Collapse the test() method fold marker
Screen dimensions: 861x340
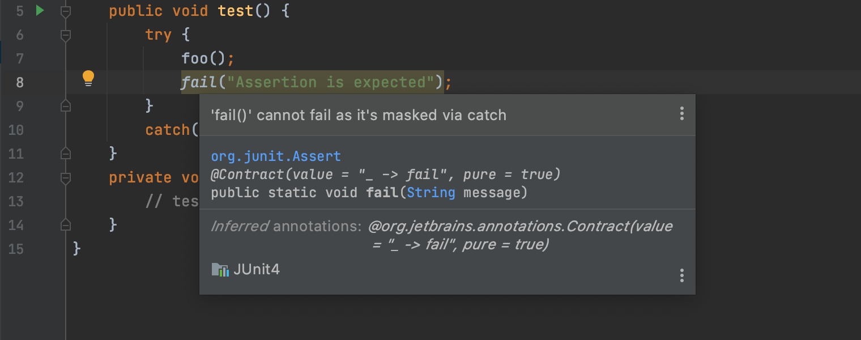pyautogui.click(x=66, y=11)
